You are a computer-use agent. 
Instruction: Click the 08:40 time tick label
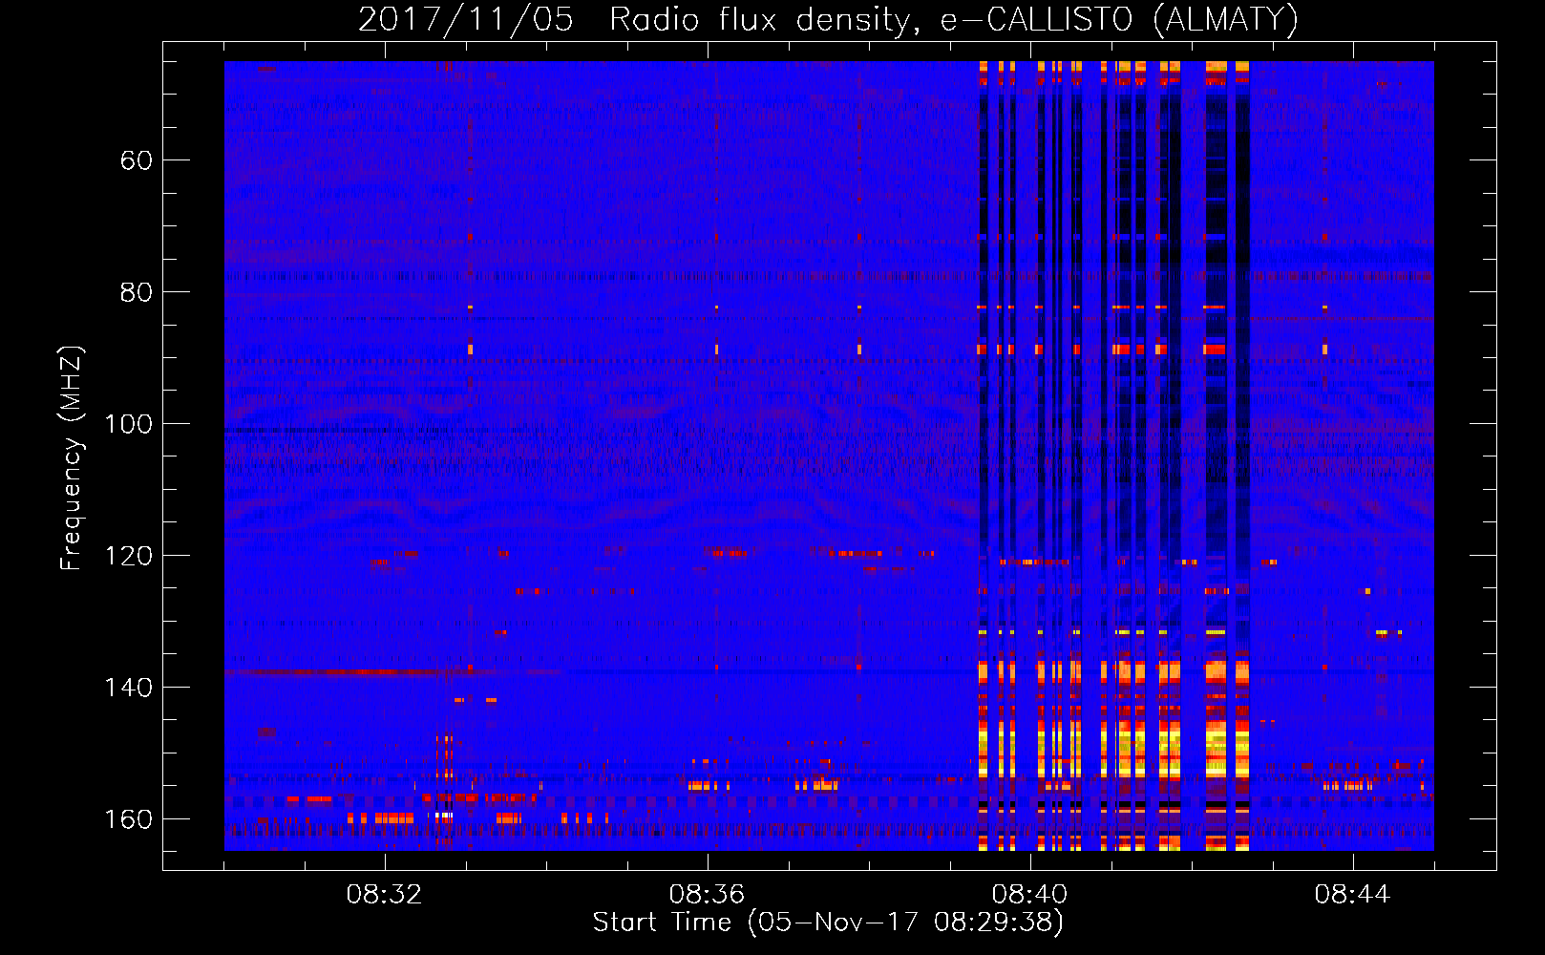click(1029, 895)
